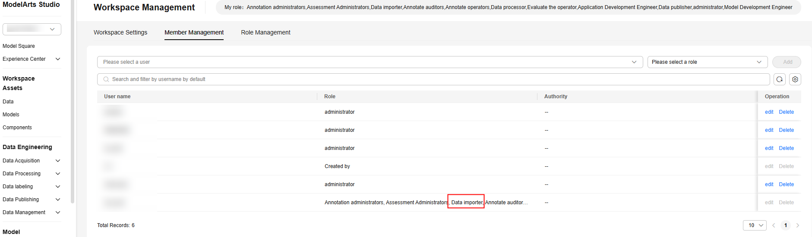Change page size from 10 dropdown
Screen dimensions: 812x237
pos(755,225)
